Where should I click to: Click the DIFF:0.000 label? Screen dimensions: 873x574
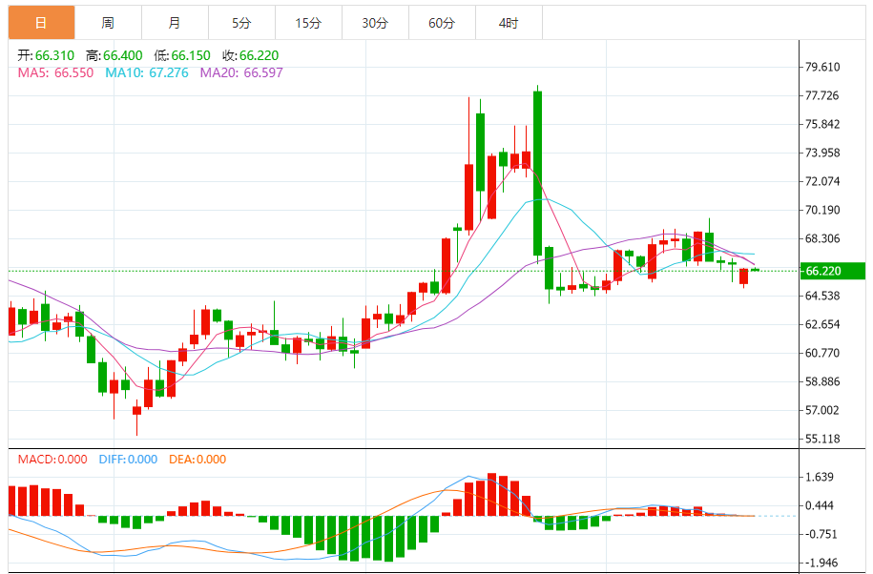tap(128, 460)
